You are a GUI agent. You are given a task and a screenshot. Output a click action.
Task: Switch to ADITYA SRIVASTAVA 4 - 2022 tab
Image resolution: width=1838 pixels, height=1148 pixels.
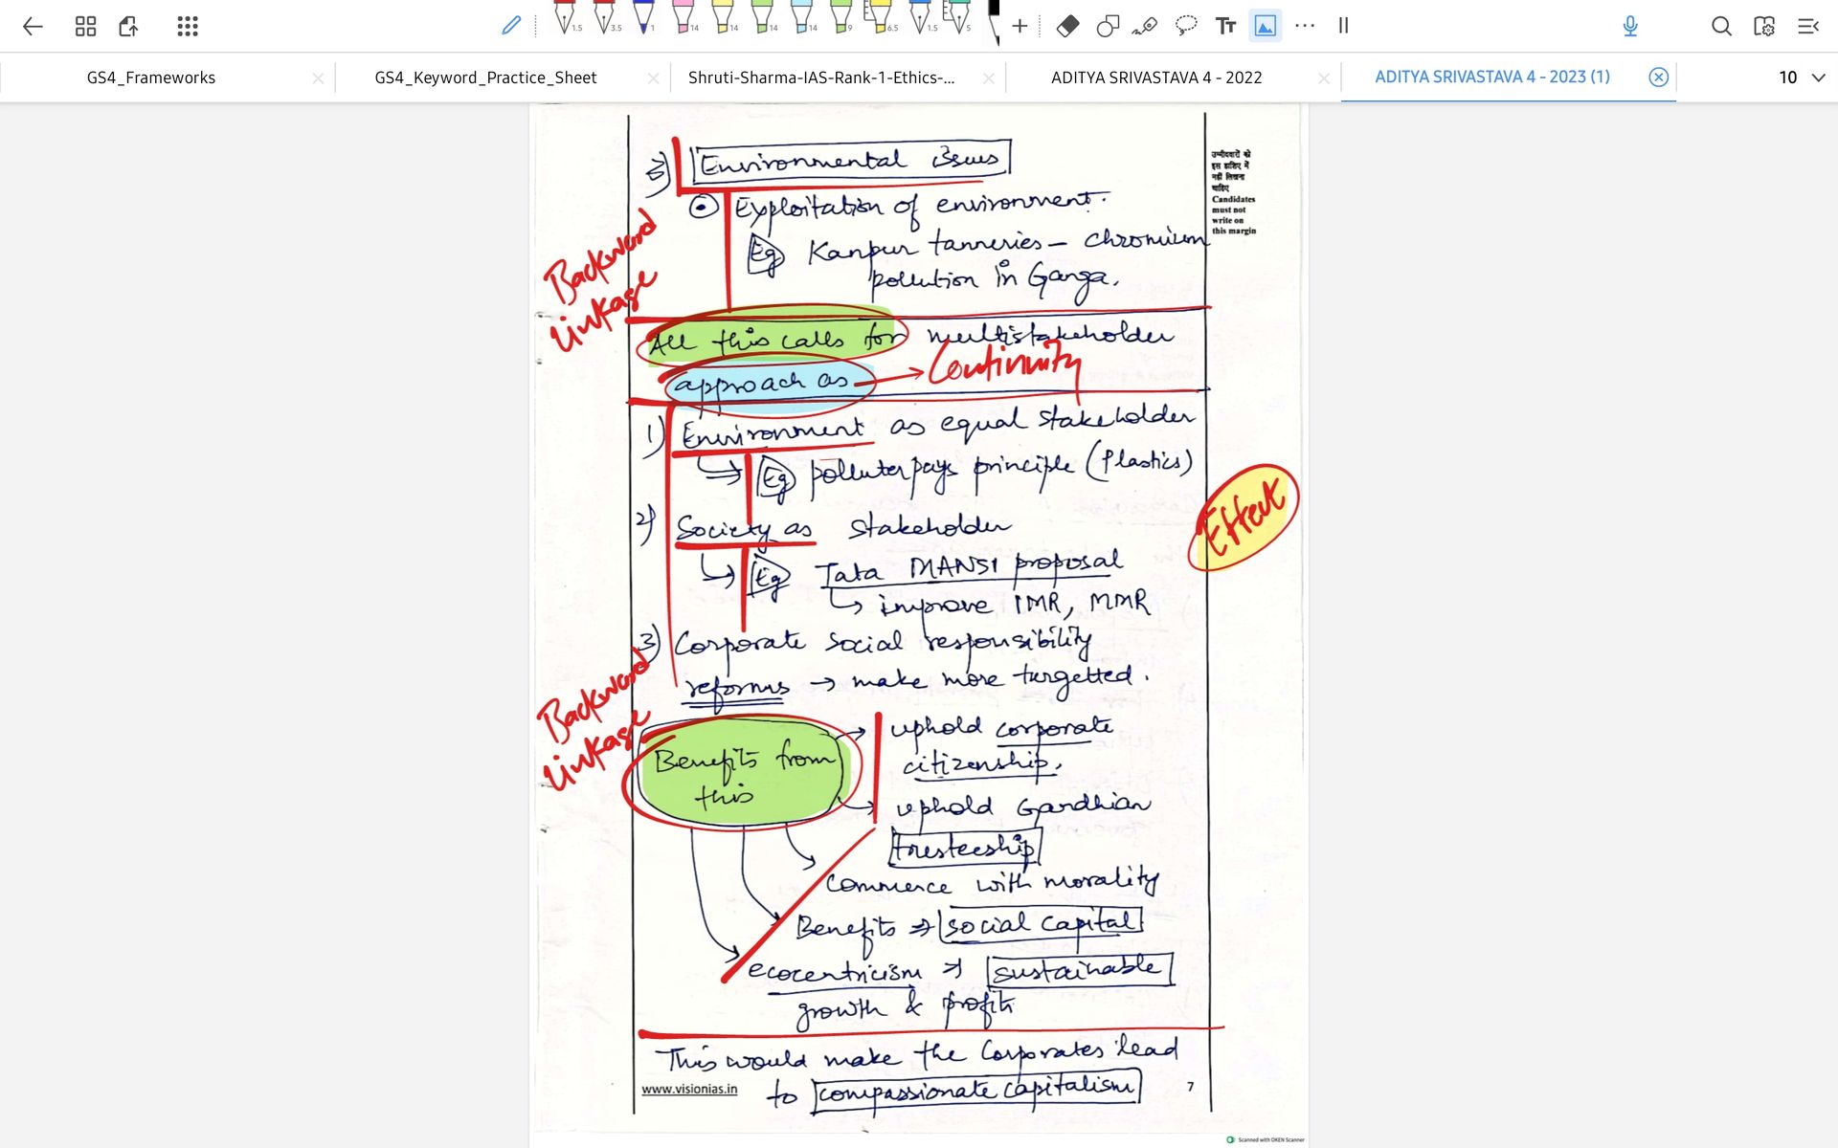[x=1155, y=77]
